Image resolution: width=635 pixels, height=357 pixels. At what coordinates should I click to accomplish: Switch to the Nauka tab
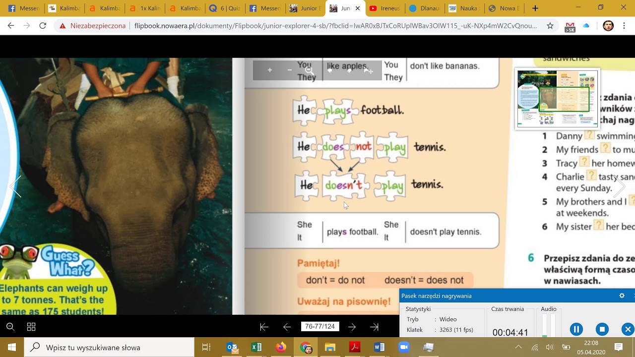tap(465, 8)
